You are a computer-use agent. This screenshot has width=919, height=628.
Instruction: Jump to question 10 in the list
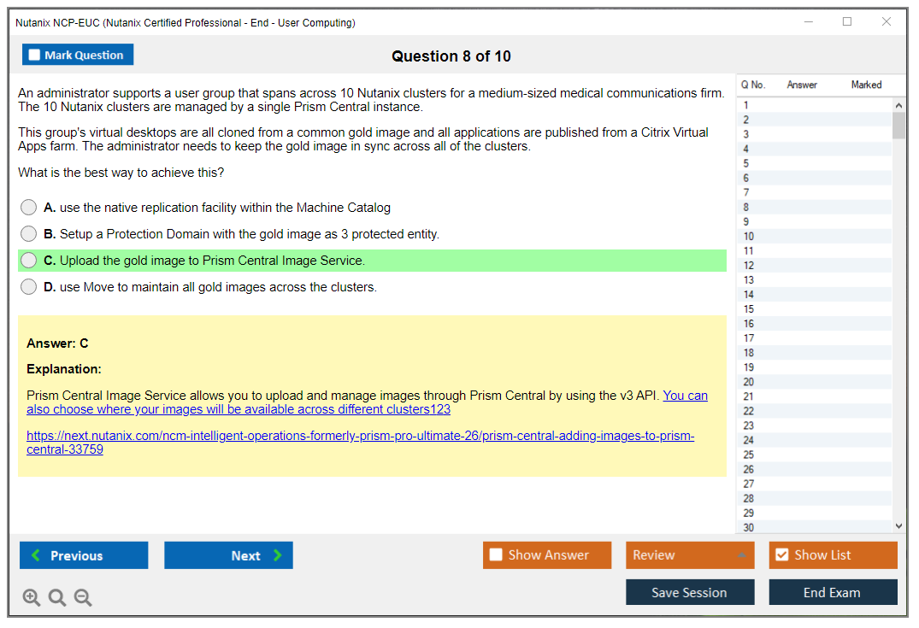coord(749,237)
